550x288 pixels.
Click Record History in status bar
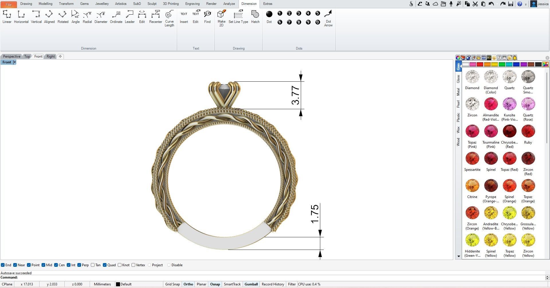[x=273, y=284]
